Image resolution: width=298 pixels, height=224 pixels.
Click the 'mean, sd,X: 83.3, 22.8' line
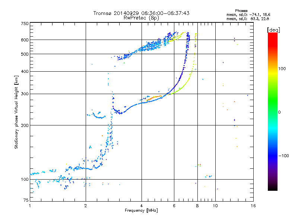(x=248, y=19)
